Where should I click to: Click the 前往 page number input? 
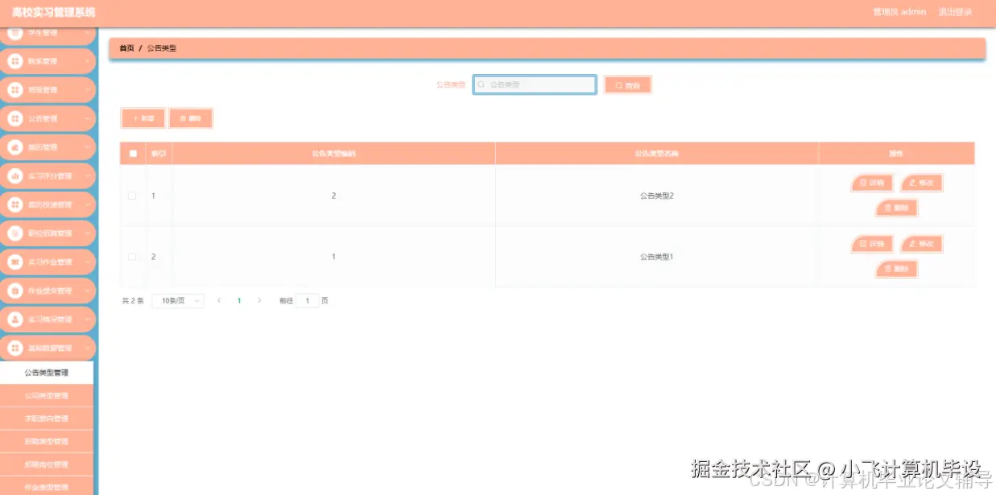pyautogui.click(x=308, y=300)
